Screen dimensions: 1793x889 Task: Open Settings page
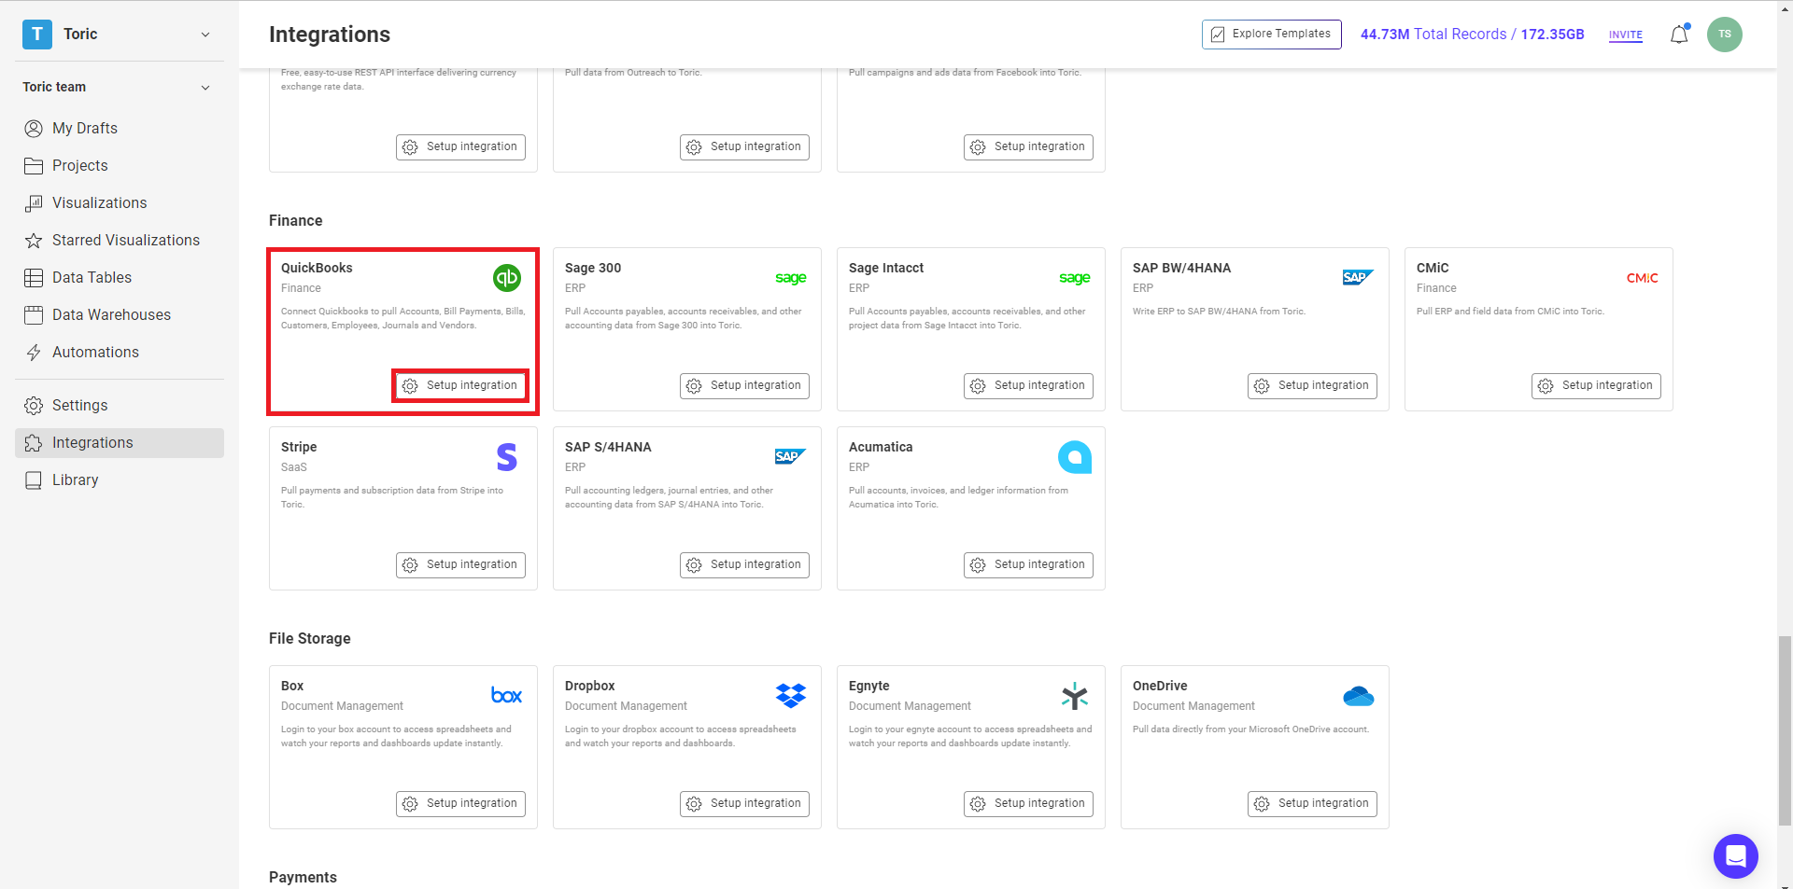120,406
